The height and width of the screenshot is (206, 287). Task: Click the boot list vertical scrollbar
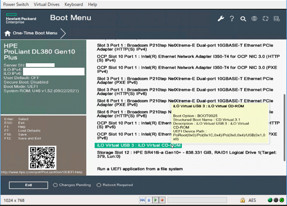point(284,127)
